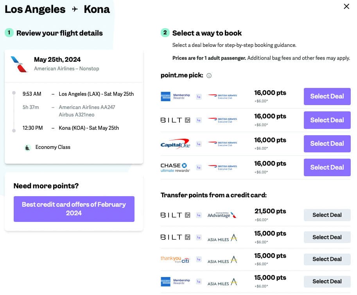Select Deal for Citi ThankYou to Asia Miles
357x295 pixels.
[327, 259]
